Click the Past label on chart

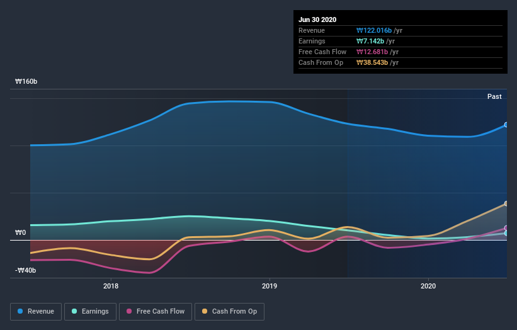click(494, 96)
